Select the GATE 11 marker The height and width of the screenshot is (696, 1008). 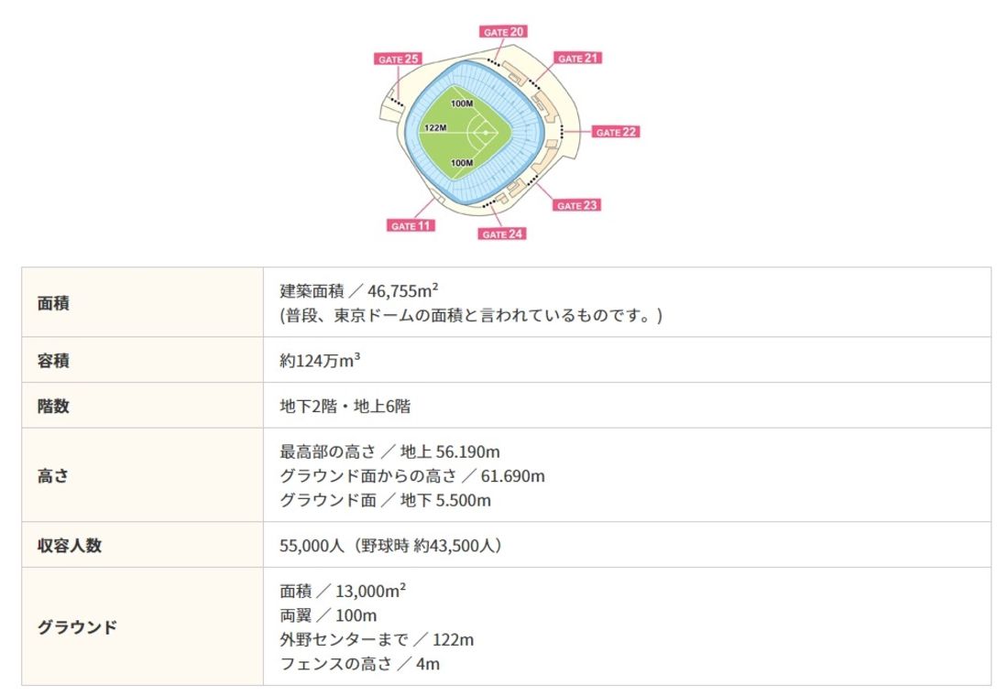pyautogui.click(x=411, y=225)
